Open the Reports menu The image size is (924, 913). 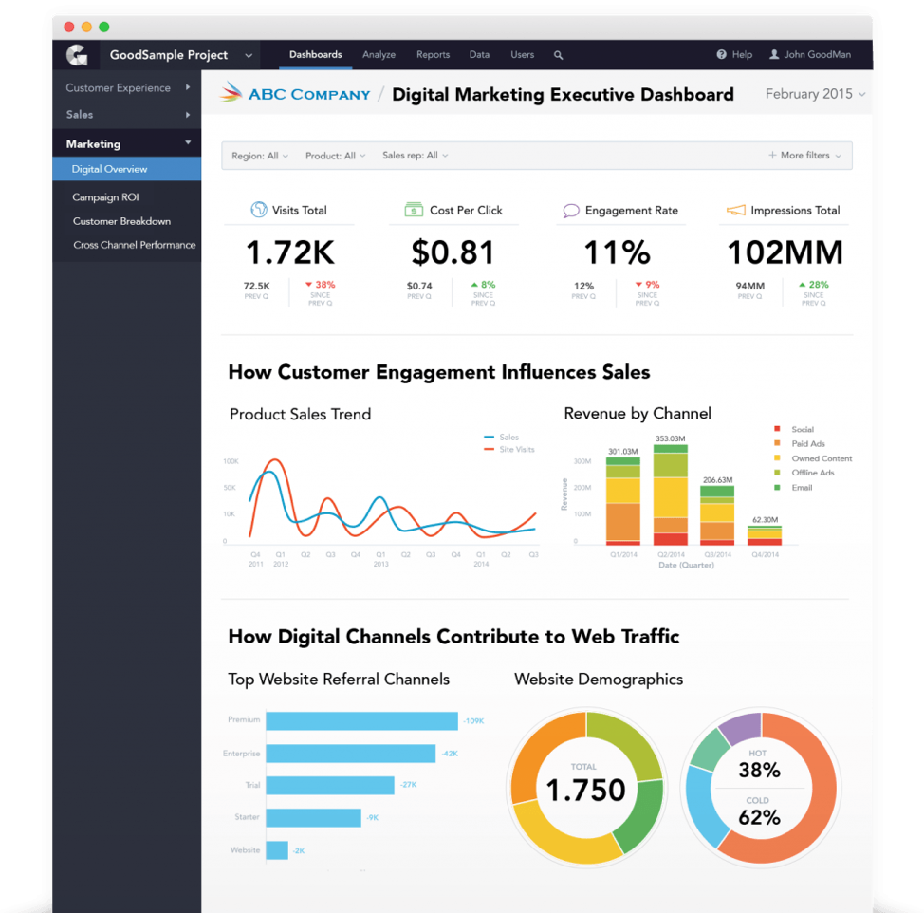click(433, 55)
